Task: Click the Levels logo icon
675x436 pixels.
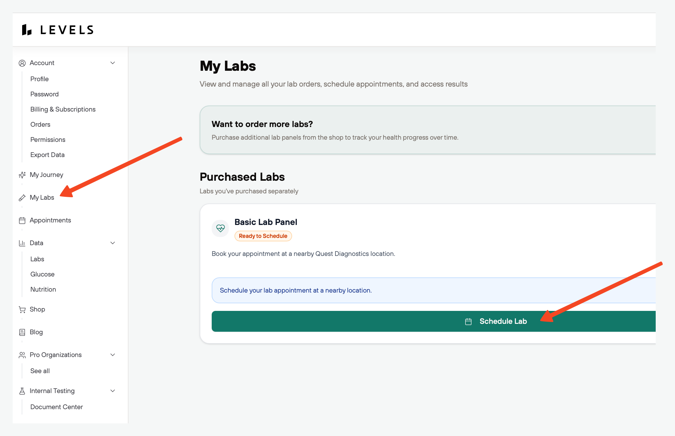Action: (x=27, y=30)
